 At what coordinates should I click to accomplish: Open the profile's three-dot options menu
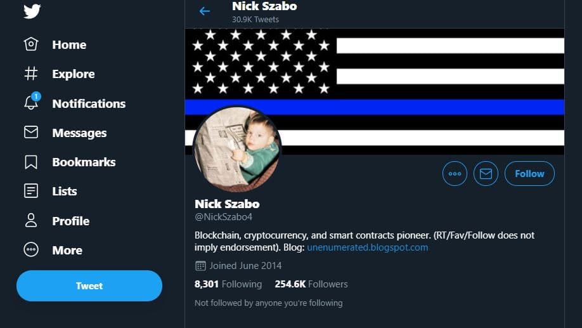click(455, 173)
